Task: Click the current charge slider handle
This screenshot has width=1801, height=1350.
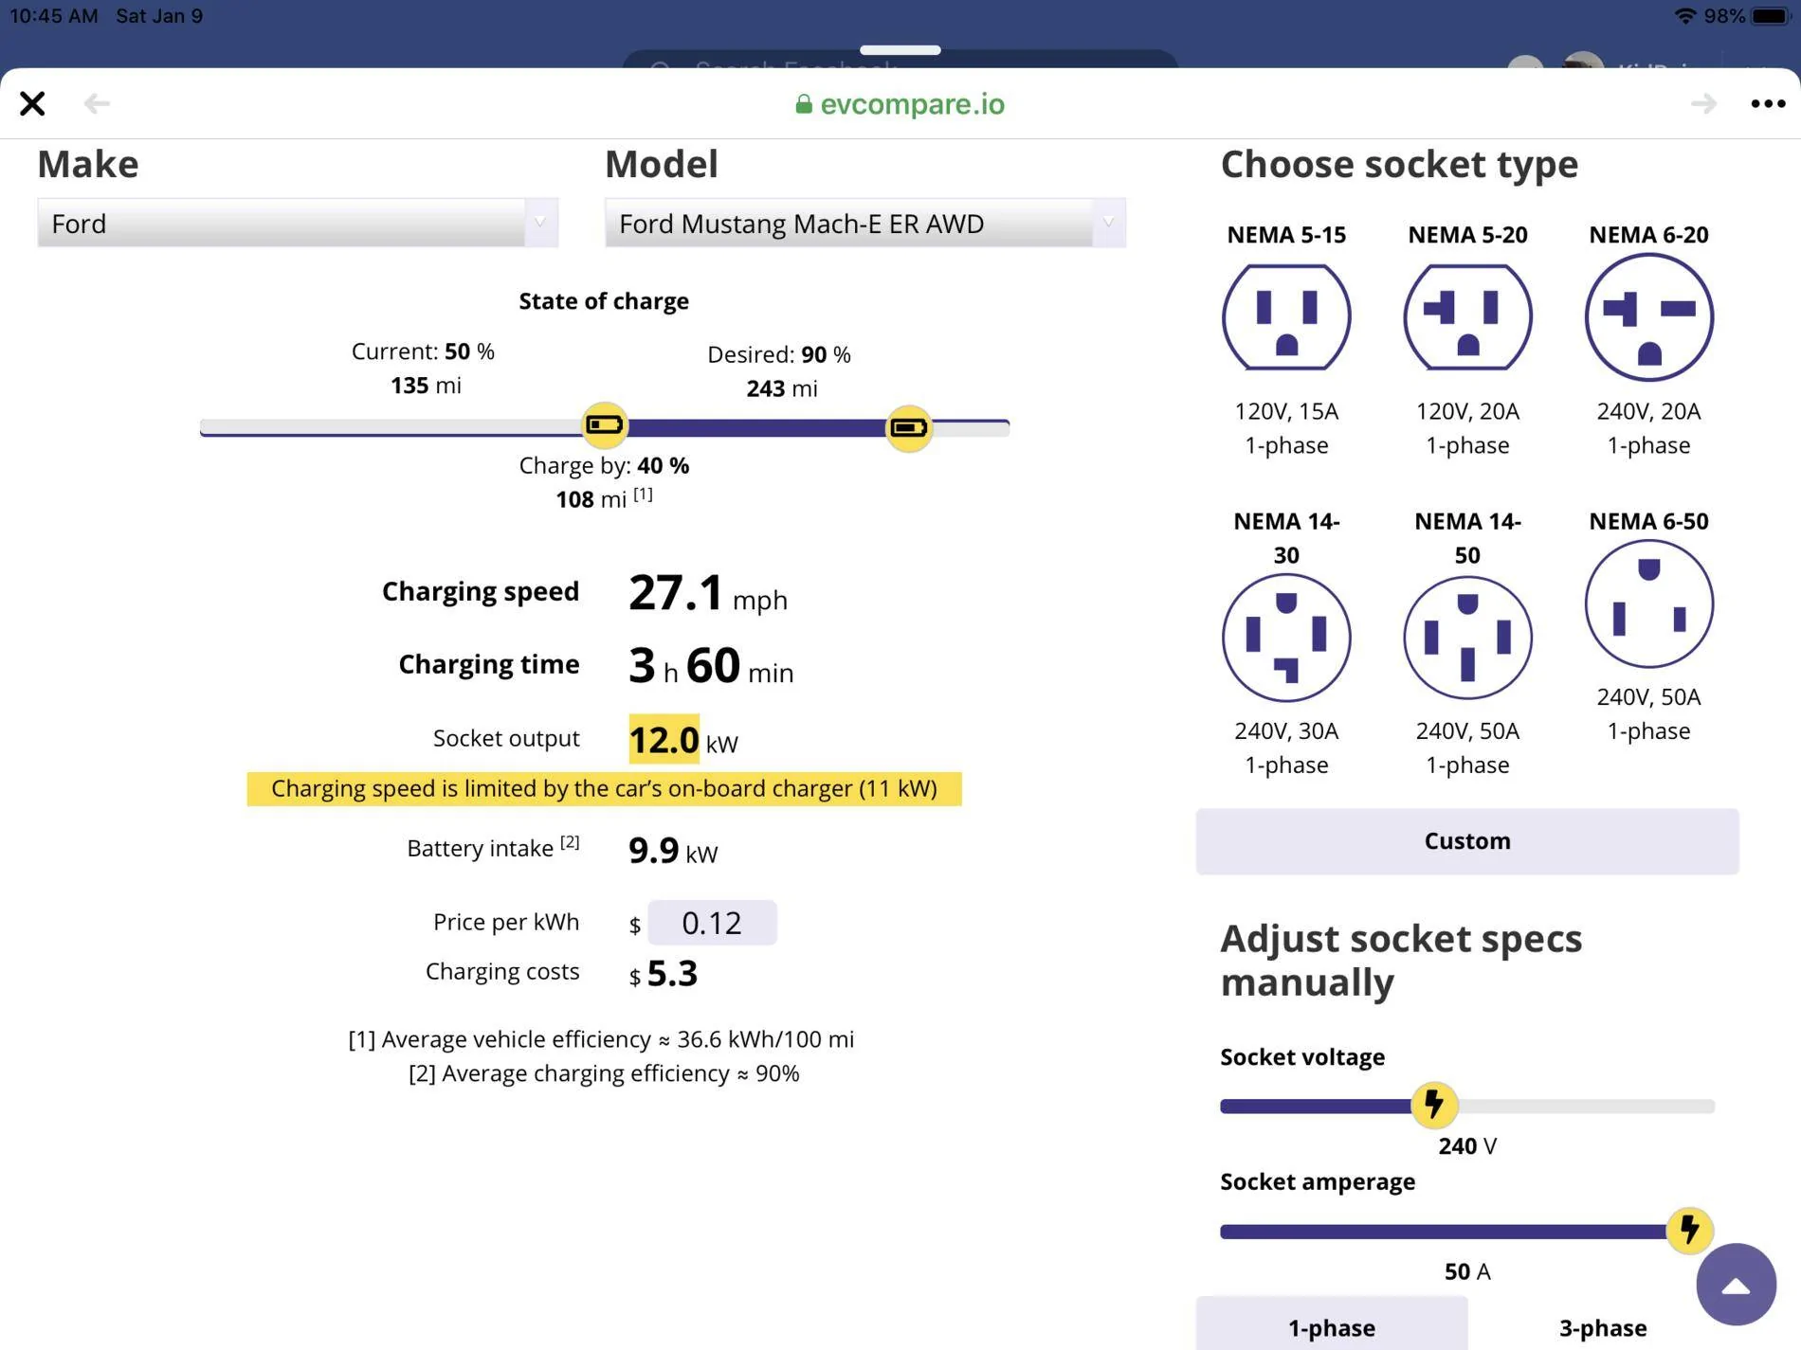Action: [x=604, y=424]
